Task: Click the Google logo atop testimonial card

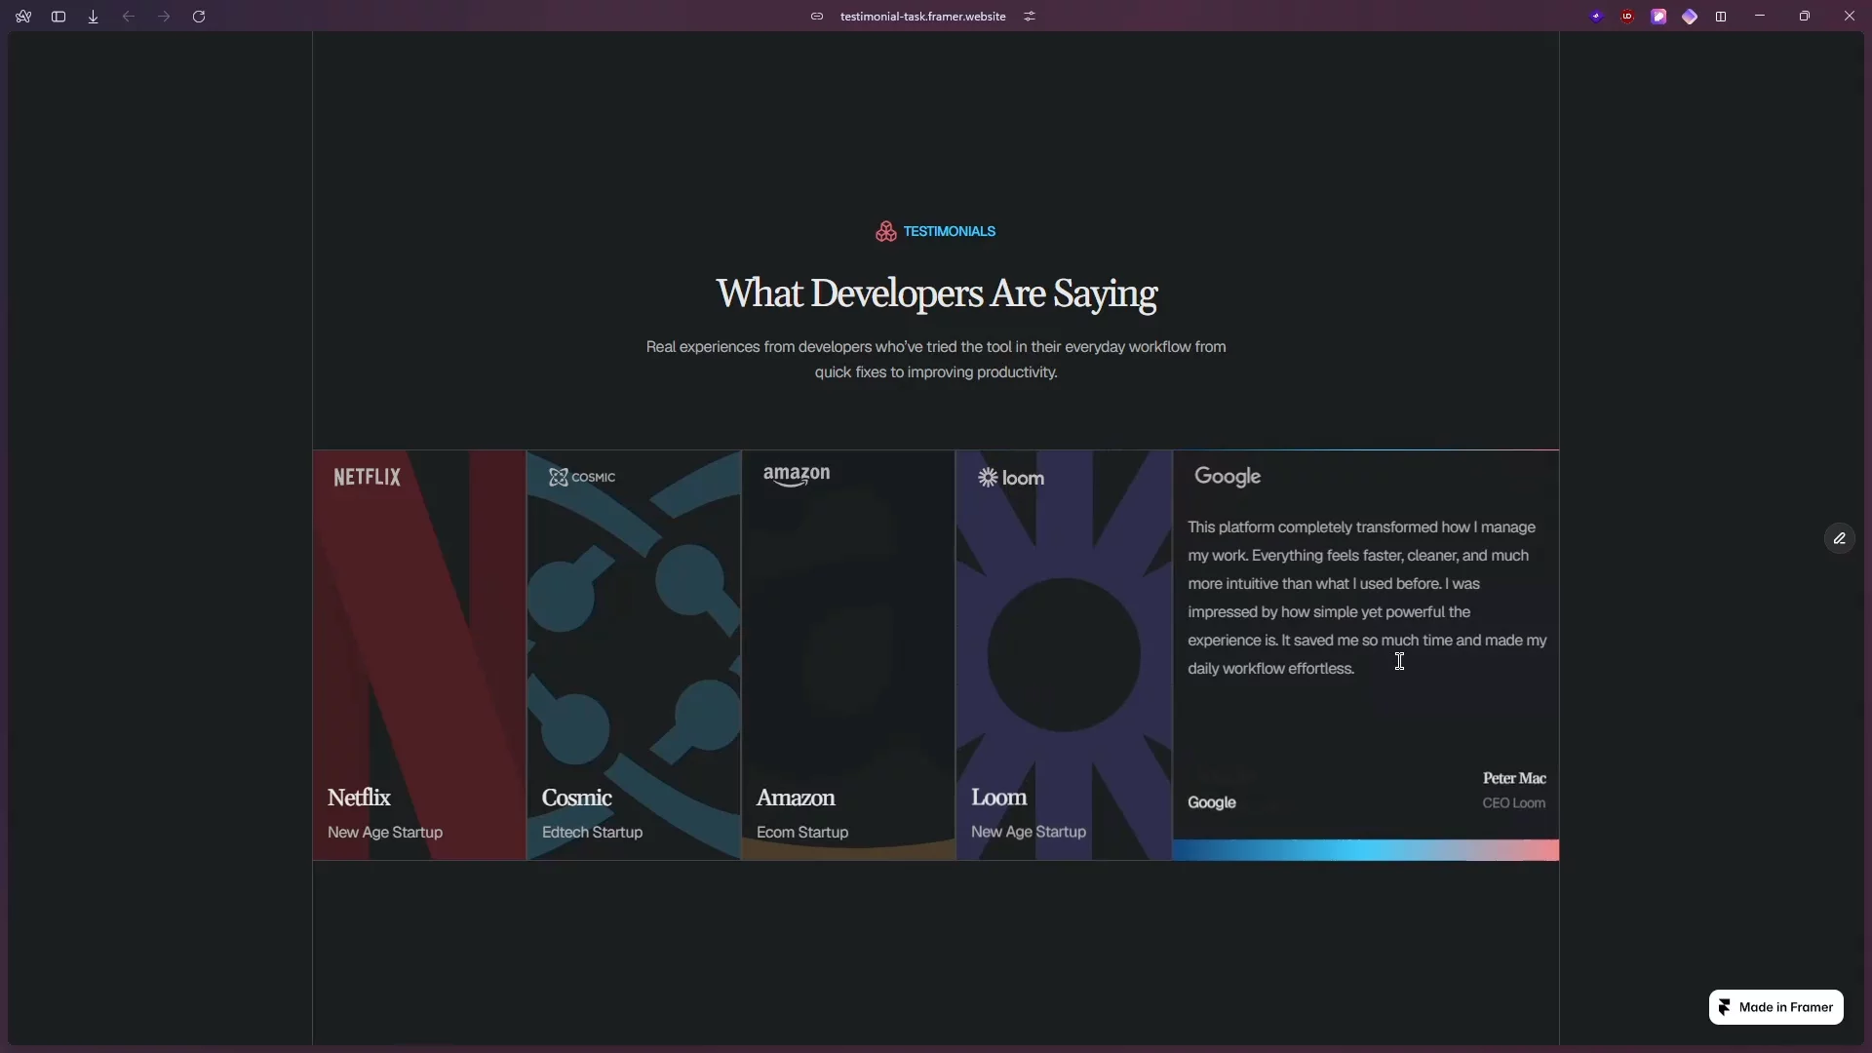Action: [1228, 477]
